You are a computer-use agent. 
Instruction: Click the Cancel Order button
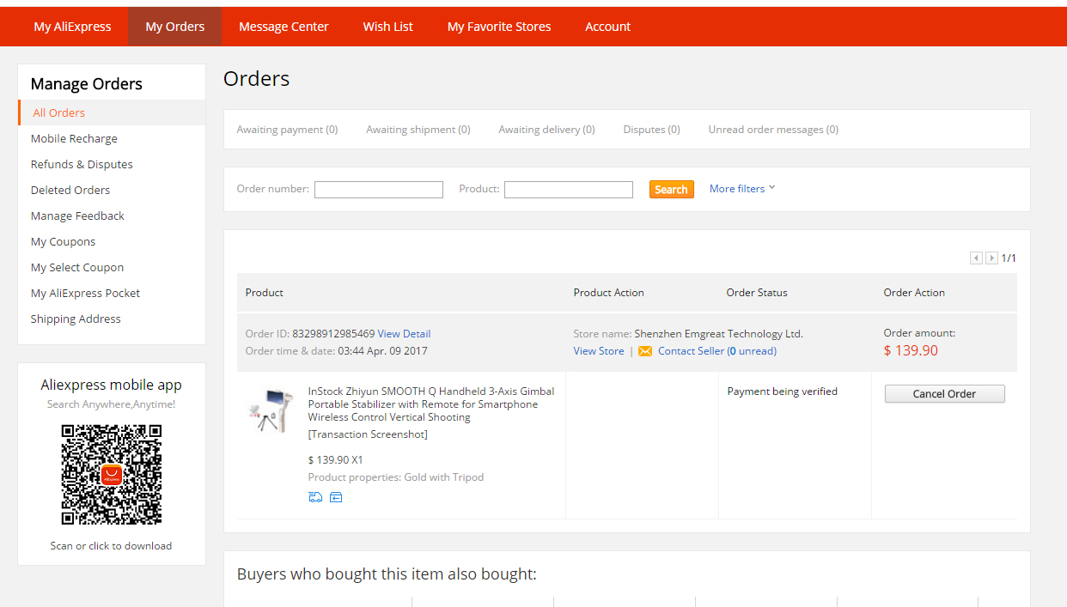pyautogui.click(x=944, y=394)
